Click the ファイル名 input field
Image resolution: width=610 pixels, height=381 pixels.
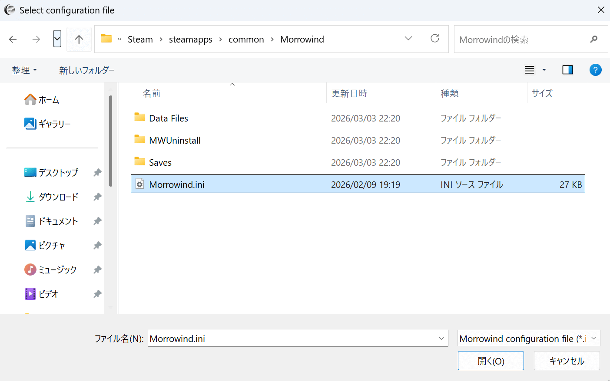[291, 338]
